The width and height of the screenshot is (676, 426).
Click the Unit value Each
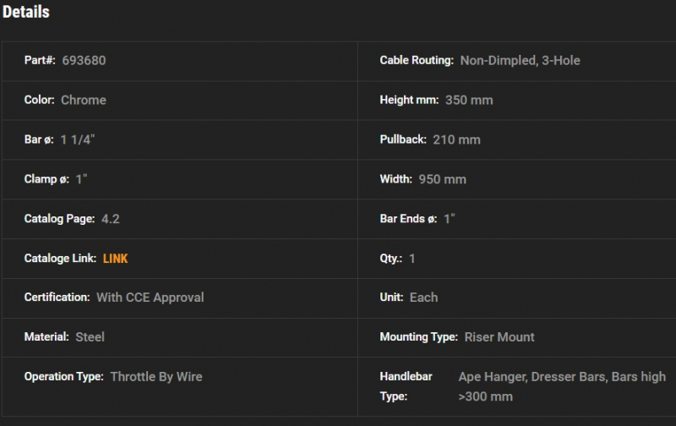click(x=423, y=298)
